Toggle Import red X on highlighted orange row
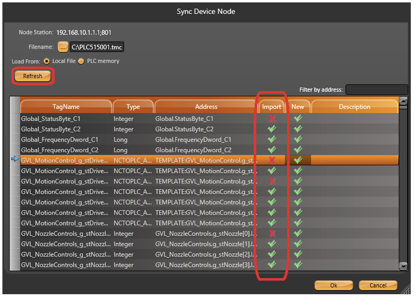 coord(272,160)
